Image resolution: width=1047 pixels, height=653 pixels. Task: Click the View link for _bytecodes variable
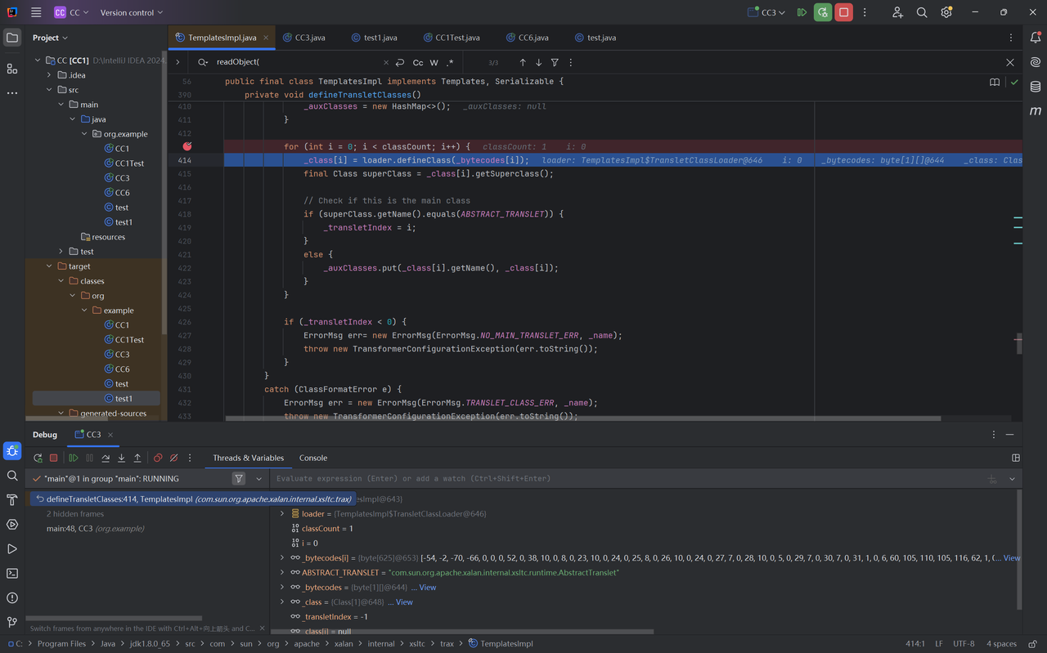coord(427,588)
